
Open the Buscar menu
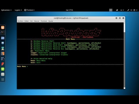click(37, 21)
